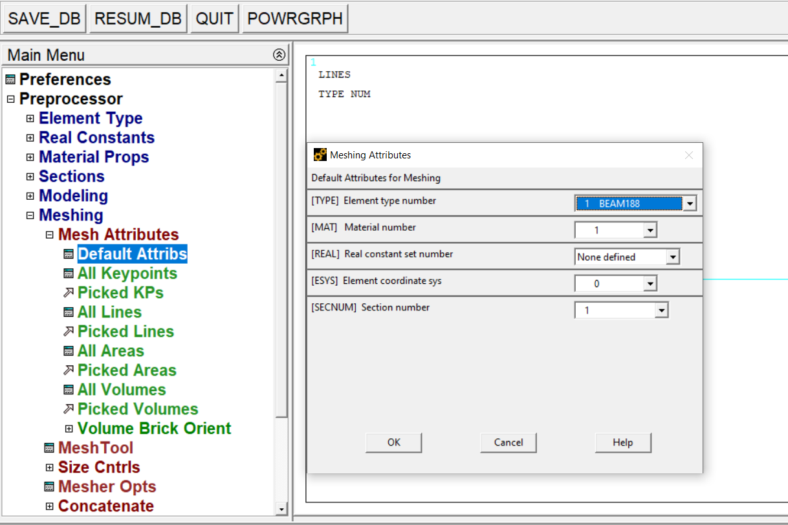The width and height of the screenshot is (788, 525).
Task: Collapse the Mesh Attributes node
Action: pos(49,235)
